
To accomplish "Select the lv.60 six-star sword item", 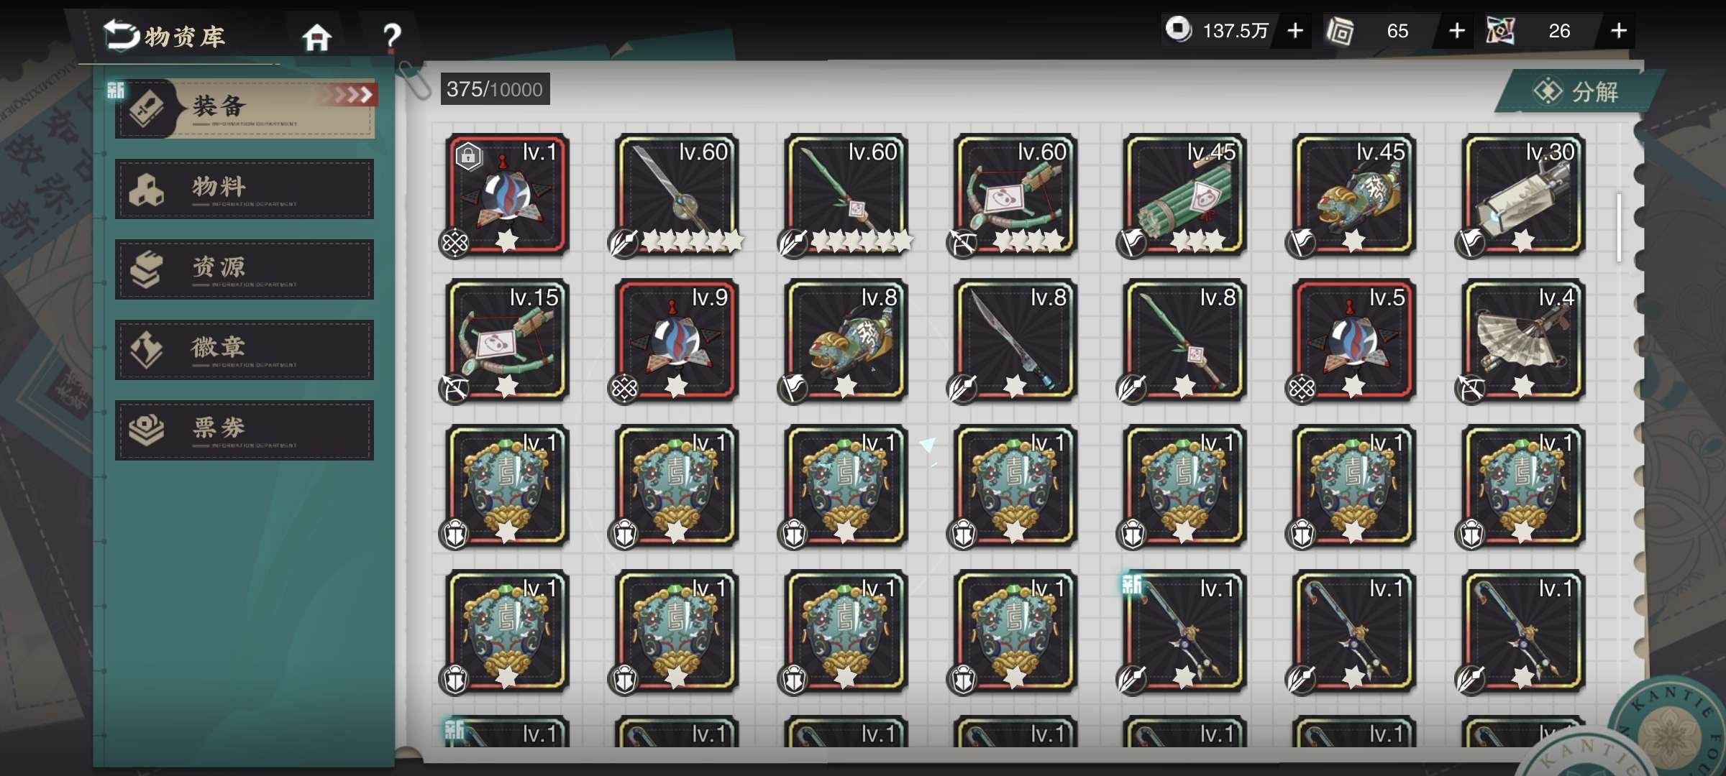I will tap(677, 195).
